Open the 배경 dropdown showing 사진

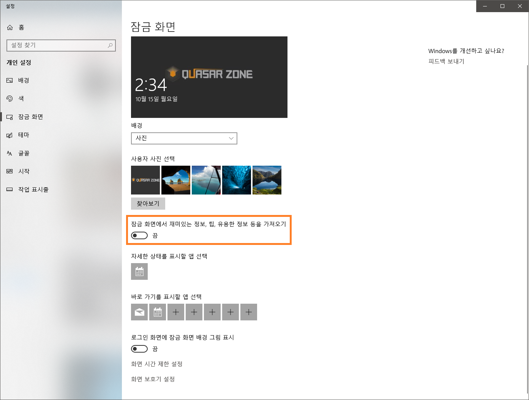point(184,138)
